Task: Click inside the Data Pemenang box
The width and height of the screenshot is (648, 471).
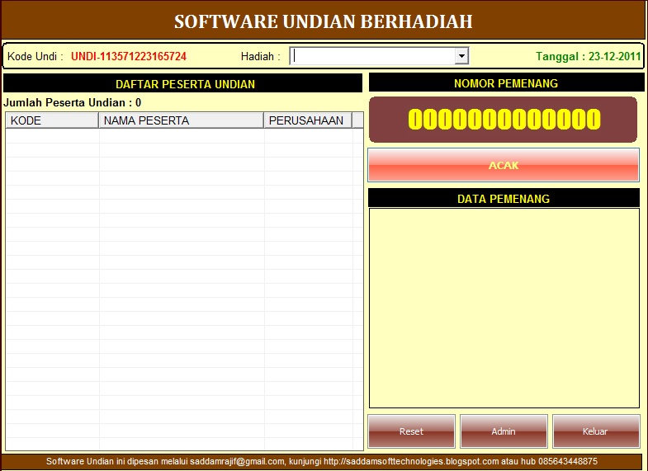Action: coord(504,308)
